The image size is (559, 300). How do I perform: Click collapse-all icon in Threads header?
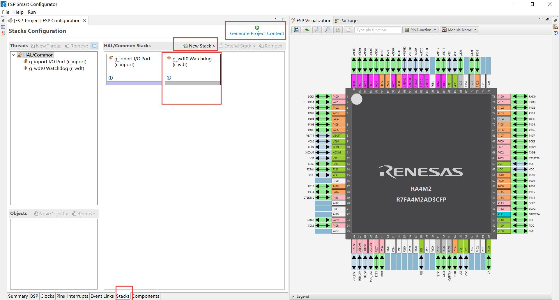pos(94,46)
